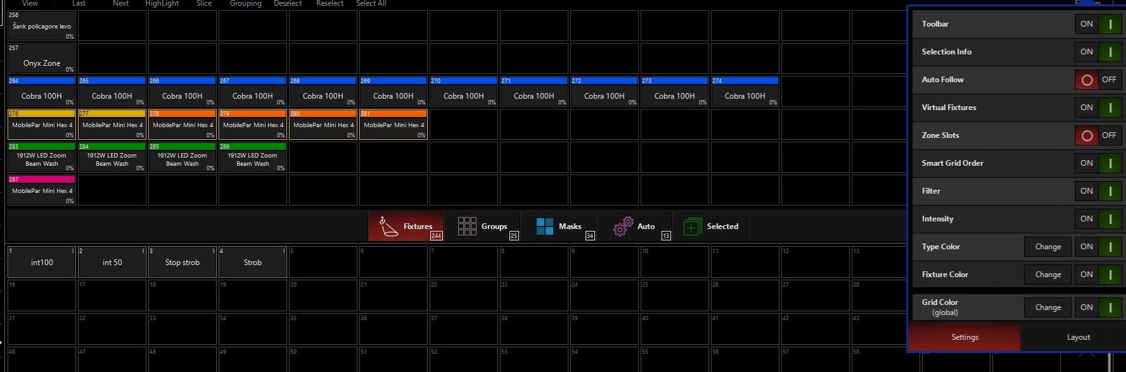Click the Reselect toolbar button

[x=330, y=3]
